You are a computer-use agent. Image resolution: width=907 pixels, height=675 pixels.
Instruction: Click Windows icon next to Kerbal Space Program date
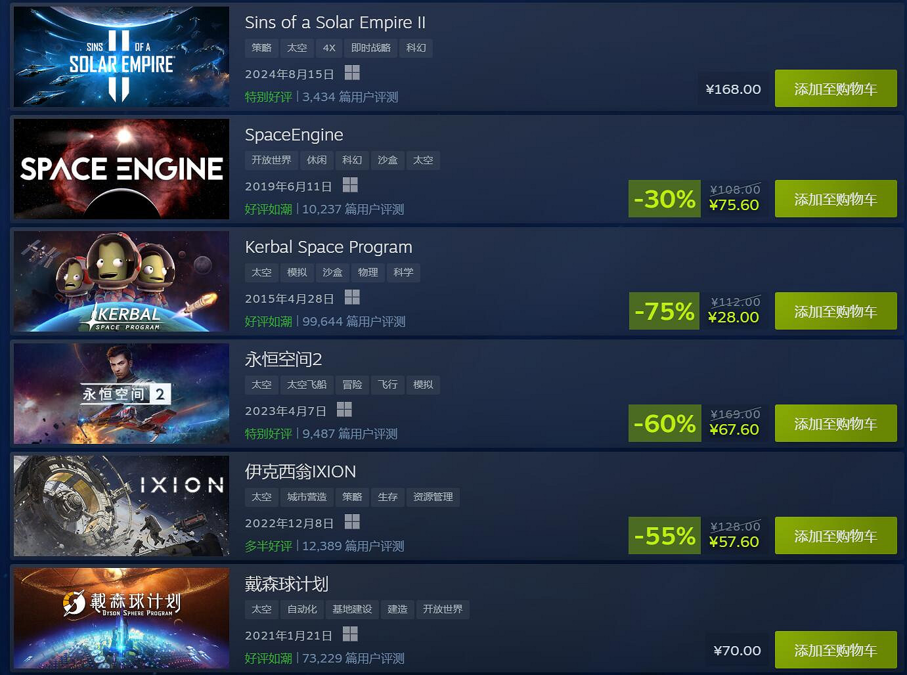[352, 297]
